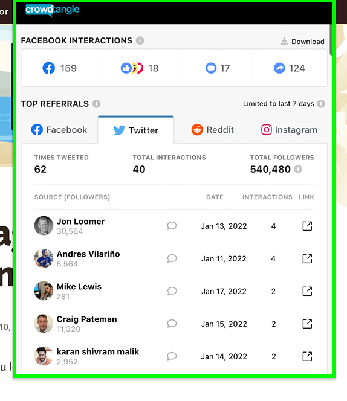The image size is (347, 401).
Task: Click the Facebook reactions count icon
Action: 132,68
